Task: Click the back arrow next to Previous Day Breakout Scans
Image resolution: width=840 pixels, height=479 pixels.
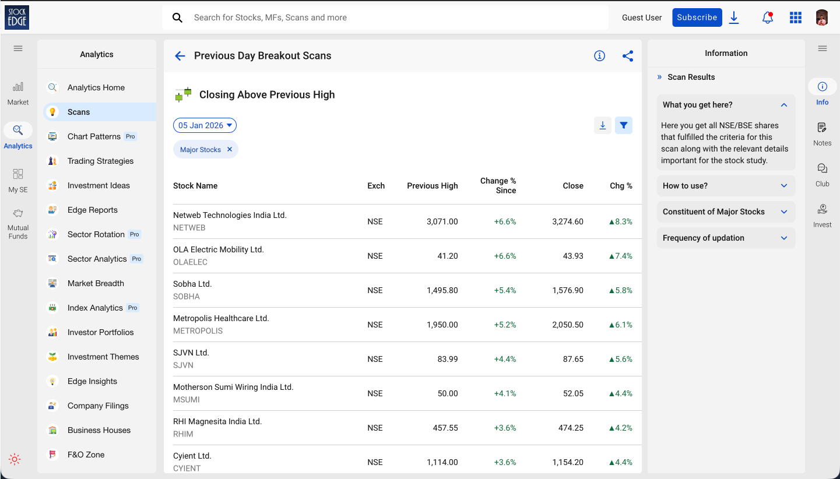Action: (x=180, y=56)
